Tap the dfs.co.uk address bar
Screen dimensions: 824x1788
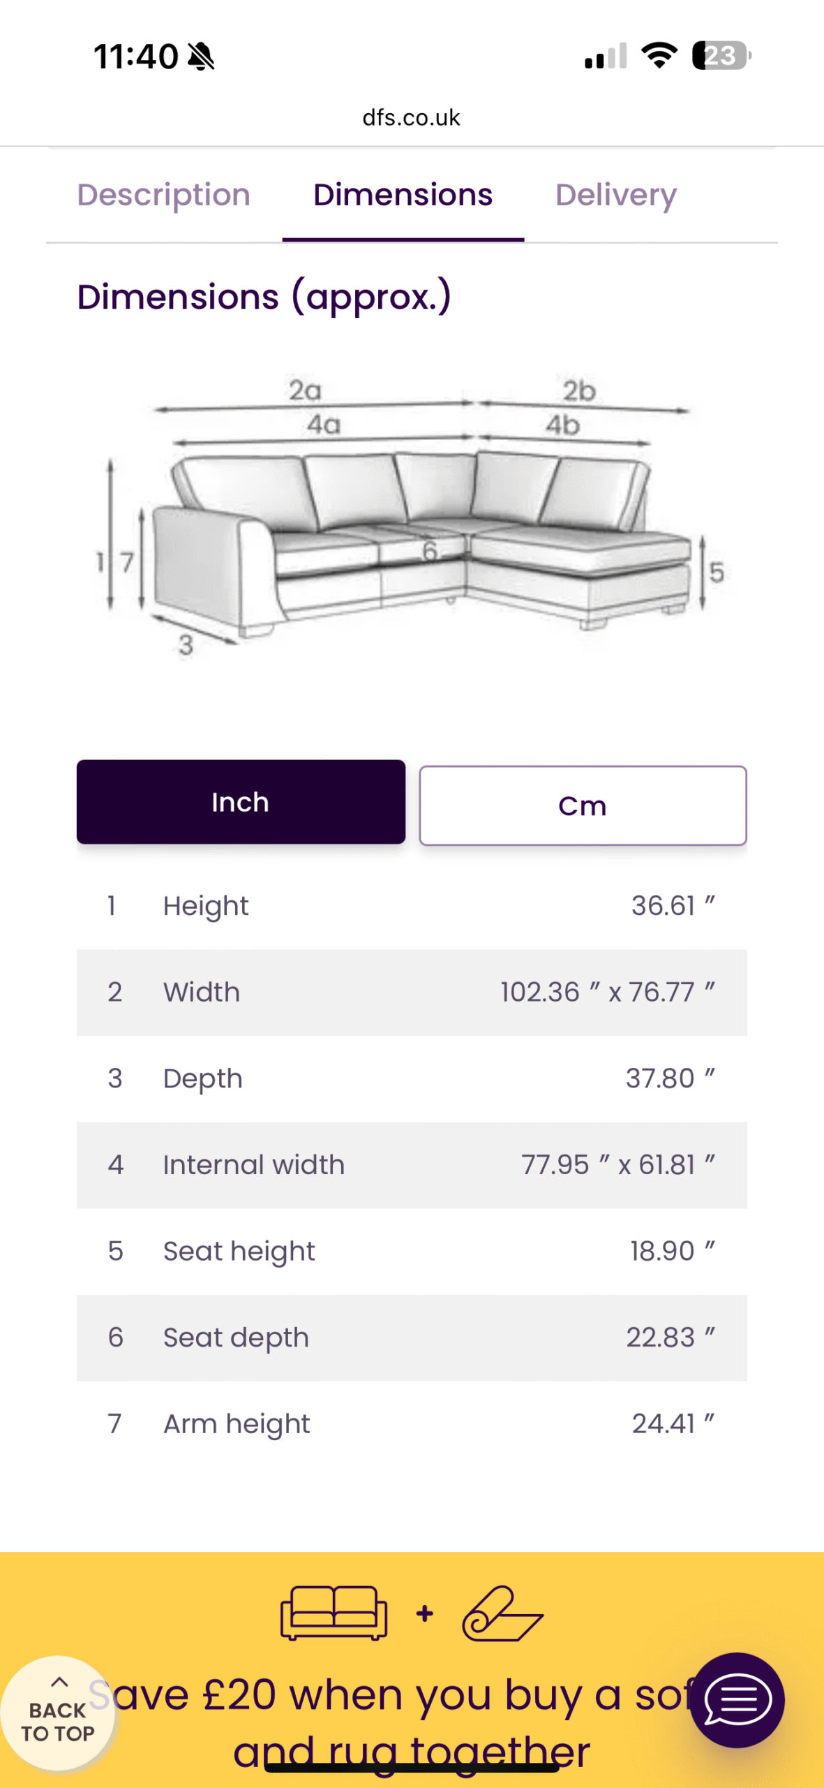click(412, 117)
